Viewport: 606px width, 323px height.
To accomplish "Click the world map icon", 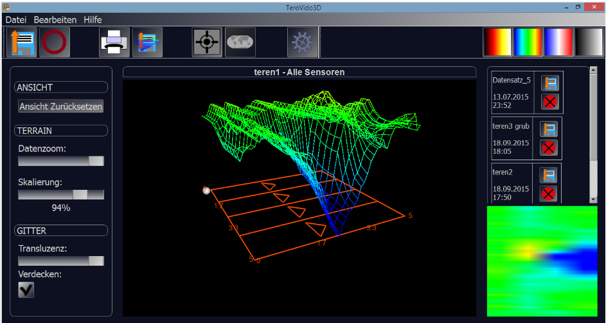I will (x=240, y=42).
